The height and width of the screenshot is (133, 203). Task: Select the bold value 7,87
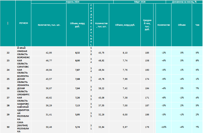pyautogui.click(x=77, y=70)
